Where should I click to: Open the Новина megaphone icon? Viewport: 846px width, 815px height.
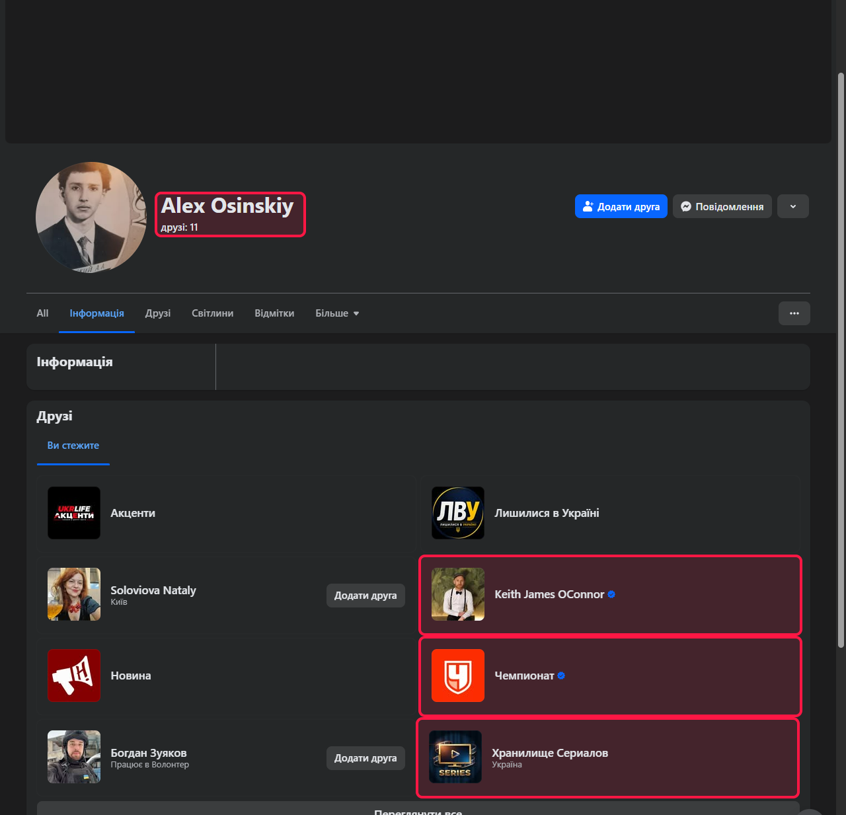click(x=74, y=676)
